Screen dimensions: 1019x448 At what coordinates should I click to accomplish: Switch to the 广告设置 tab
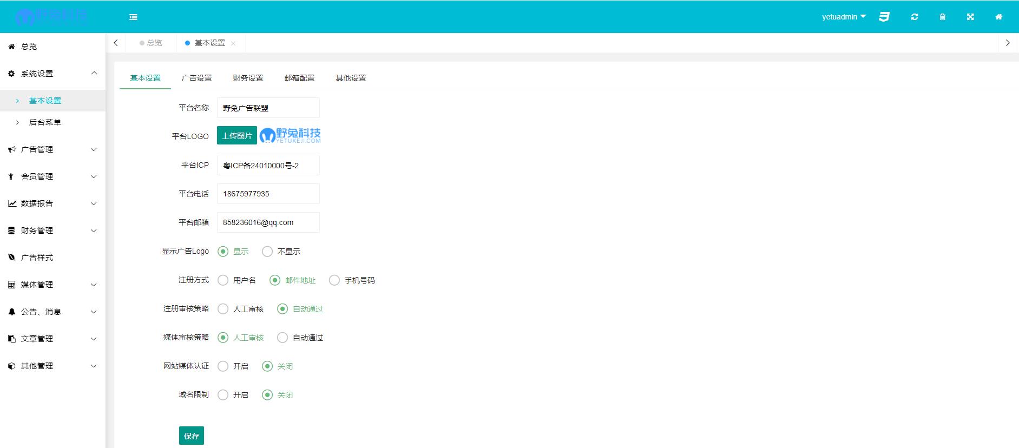[x=196, y=78]
